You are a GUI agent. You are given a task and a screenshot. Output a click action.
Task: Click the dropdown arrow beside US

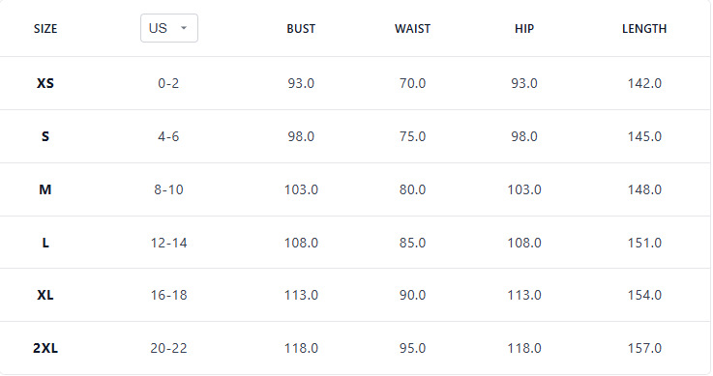point(184,28)
